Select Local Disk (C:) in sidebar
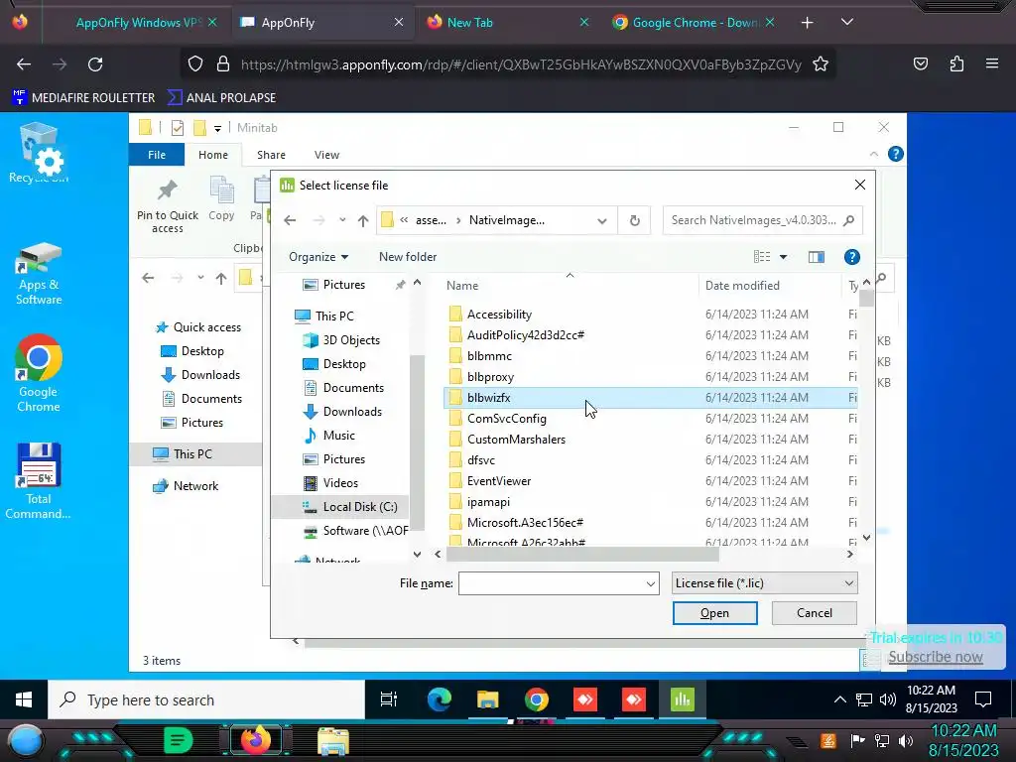 point(359,507)
